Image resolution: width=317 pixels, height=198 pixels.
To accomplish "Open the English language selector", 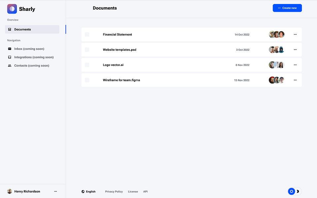I will coord(88,191).
